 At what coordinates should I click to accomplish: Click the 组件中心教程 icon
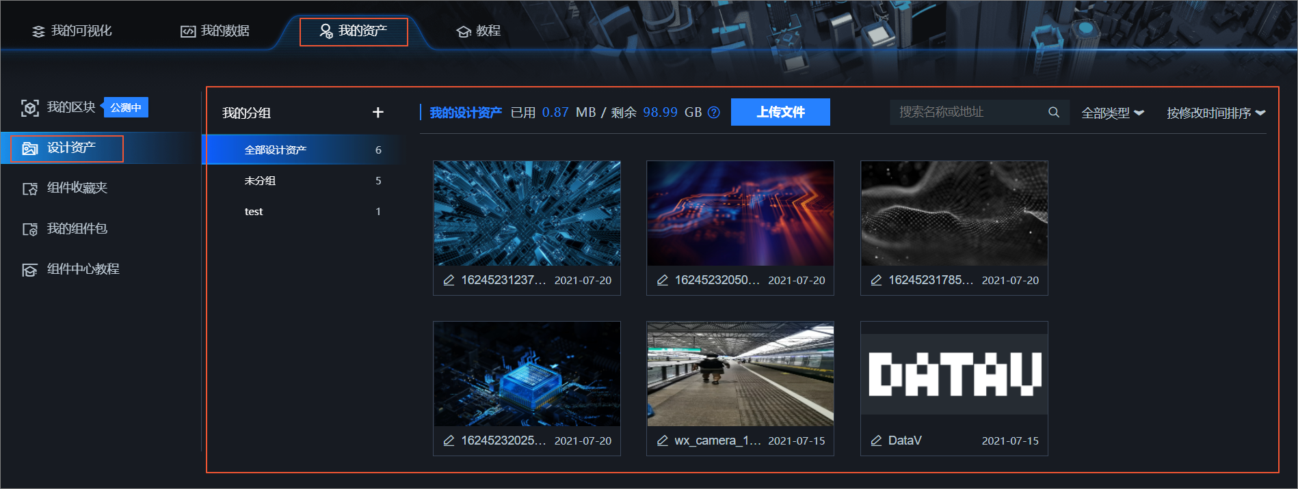[x=30, y=270]
